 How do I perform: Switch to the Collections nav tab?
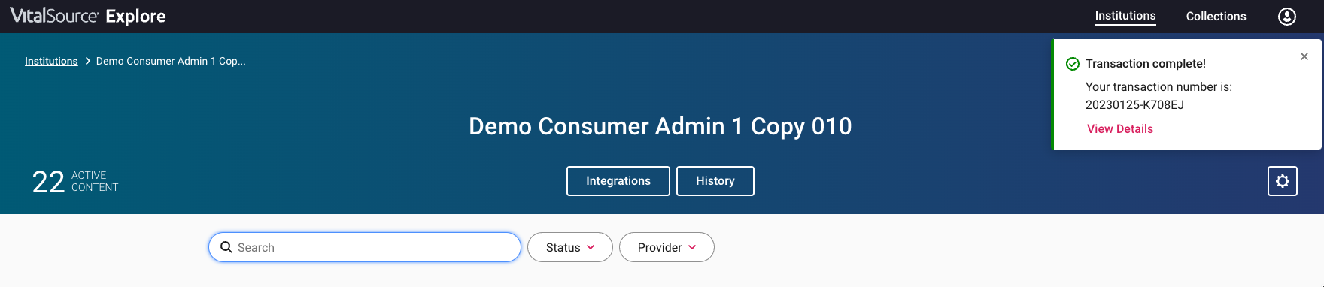click(x=1216, y=16)
